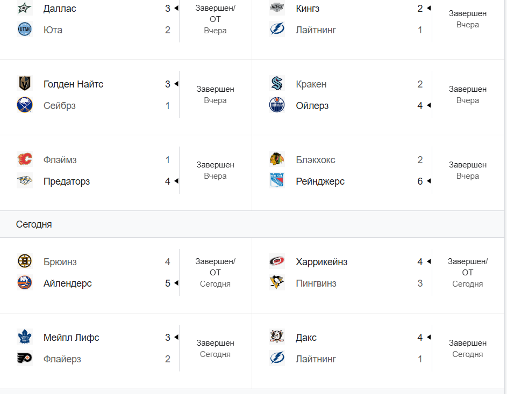507x394 pixels.
Task: Click the Vegas Golden Knights logo
Action: tap(25, 84)
